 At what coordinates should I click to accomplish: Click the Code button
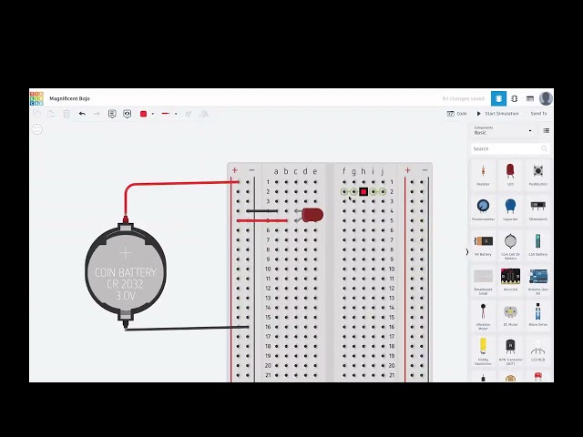pos(457,114)
